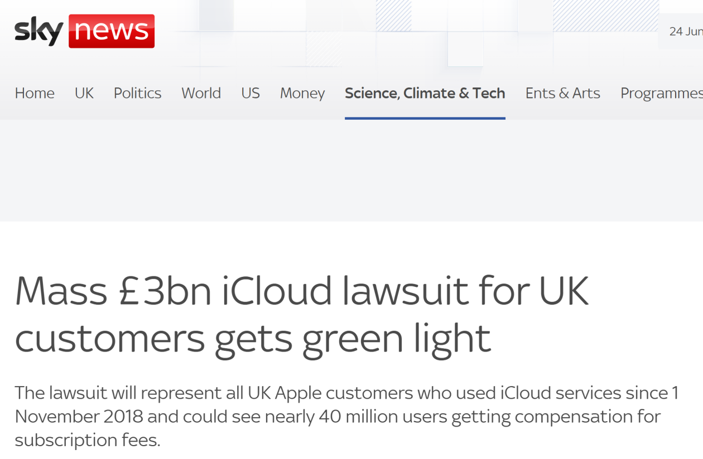Select the Science, Climate & Tech tab
Image resolution: width=703 pixels, height=459 pixels.
click(x=425, y=93)
